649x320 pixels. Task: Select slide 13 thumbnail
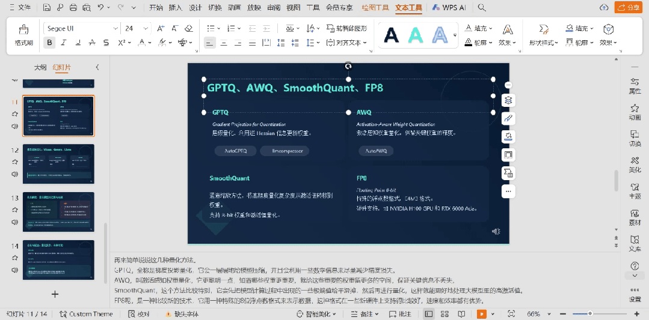(58, 212)
